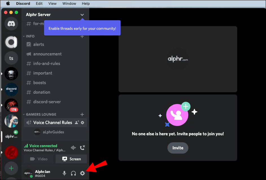Invite people via Voice Channel Rules icon
Image resolution: width=266 pixels, height=180 pixels.
77,122
